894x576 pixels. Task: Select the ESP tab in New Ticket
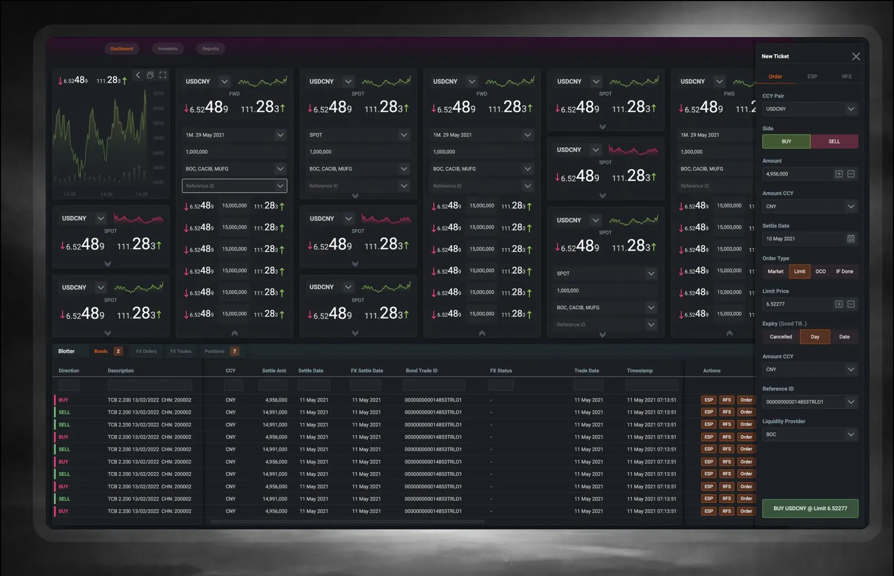pyautogui.click(x=812, y=77)
